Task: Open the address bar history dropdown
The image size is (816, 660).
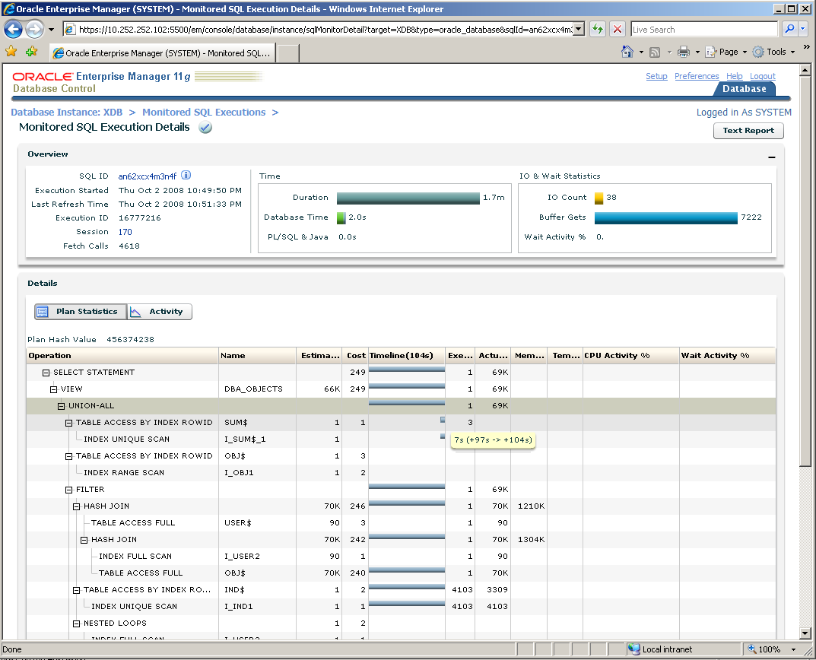Action: point(579,30)
